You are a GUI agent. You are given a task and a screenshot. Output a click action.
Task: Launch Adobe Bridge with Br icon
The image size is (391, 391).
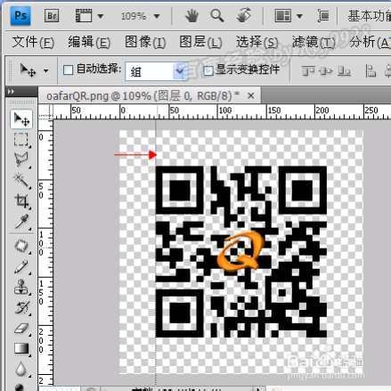pos(52,15)
